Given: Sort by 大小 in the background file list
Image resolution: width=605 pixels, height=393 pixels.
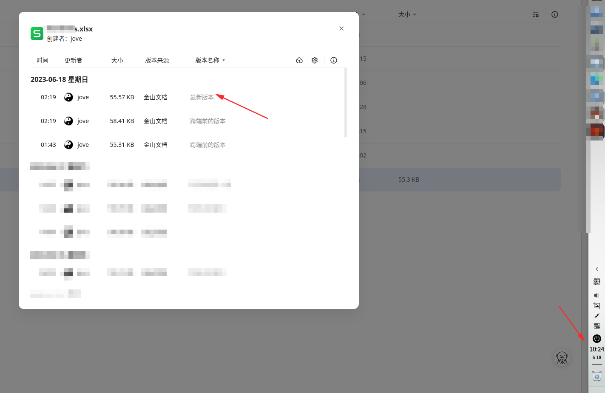Looking at the screenshot, I should 407,14.
